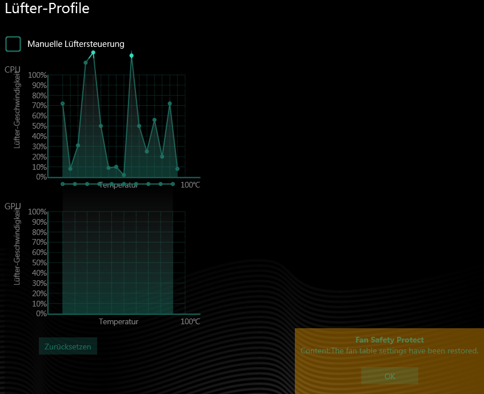Click the Manuelle Lüftersteuerung label text
Screen dimensions: 484x394
point(75,44)
